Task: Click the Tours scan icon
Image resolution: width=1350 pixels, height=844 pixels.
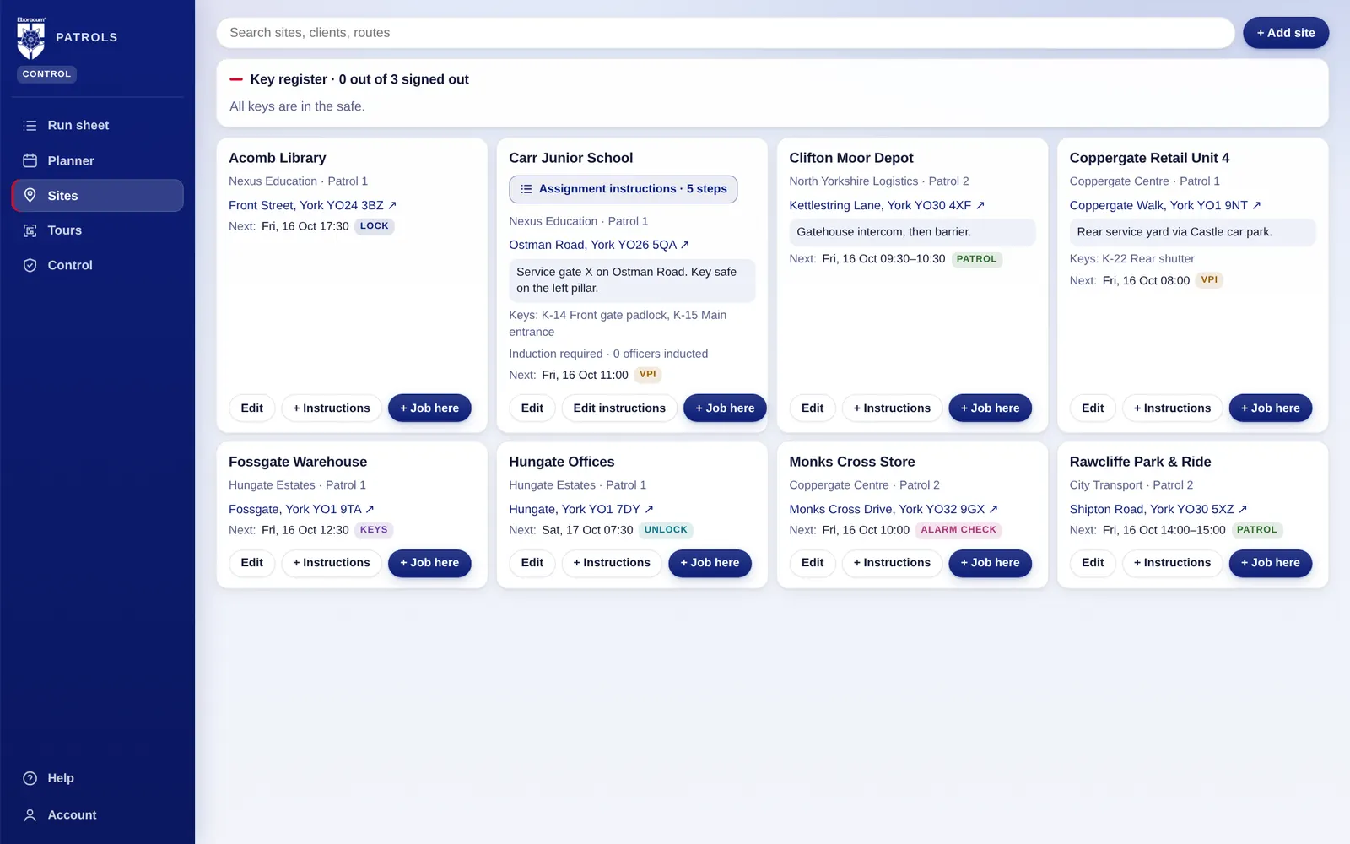Action: click(x=30, y=230)
